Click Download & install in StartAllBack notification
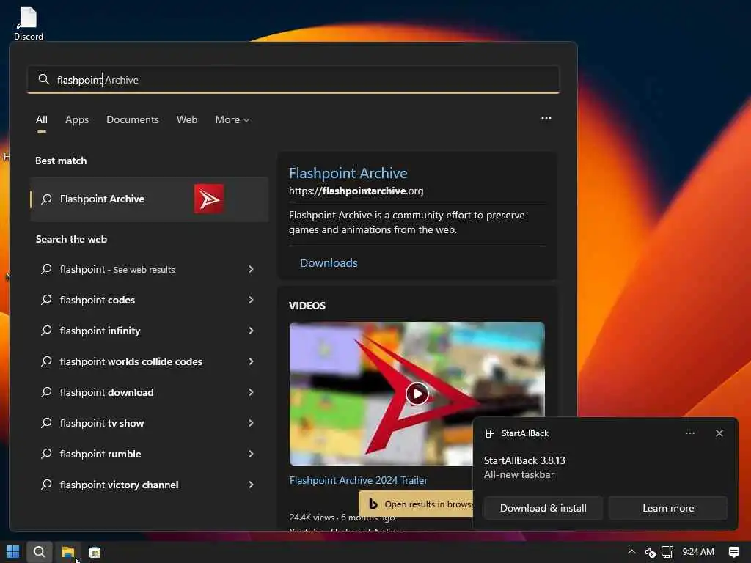This screenshot has width=751, height=563. [x=543, y=509]
